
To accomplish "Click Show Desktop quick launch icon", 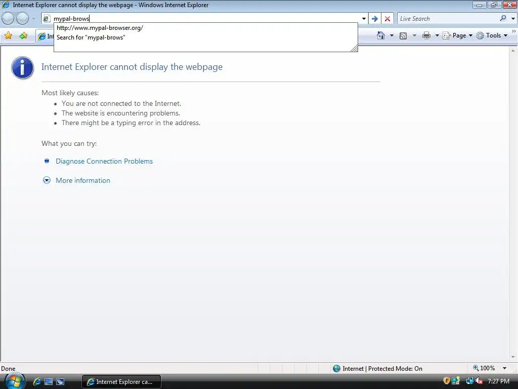I will pos(49,381).
